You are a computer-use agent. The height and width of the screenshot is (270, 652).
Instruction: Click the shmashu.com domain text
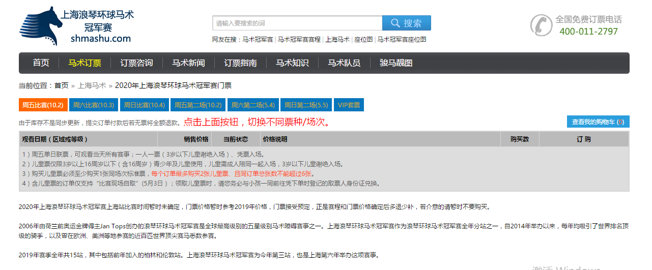pyautogui.click(x=101, y=39)
